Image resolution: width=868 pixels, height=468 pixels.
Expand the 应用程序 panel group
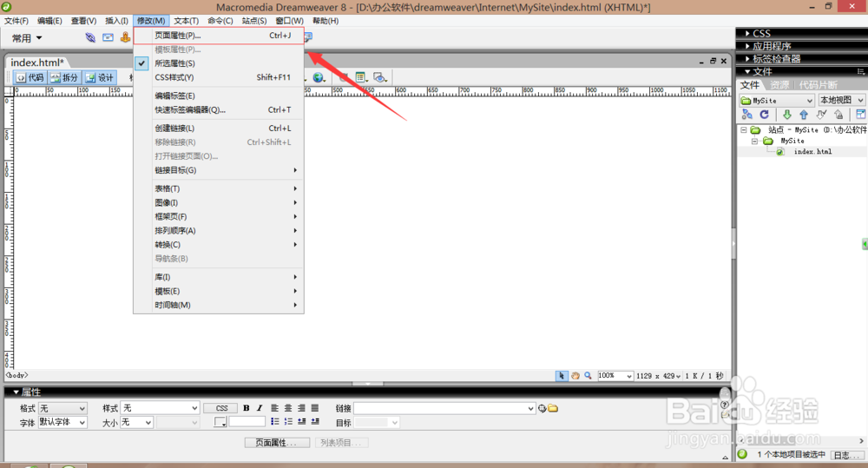(747, 46)
